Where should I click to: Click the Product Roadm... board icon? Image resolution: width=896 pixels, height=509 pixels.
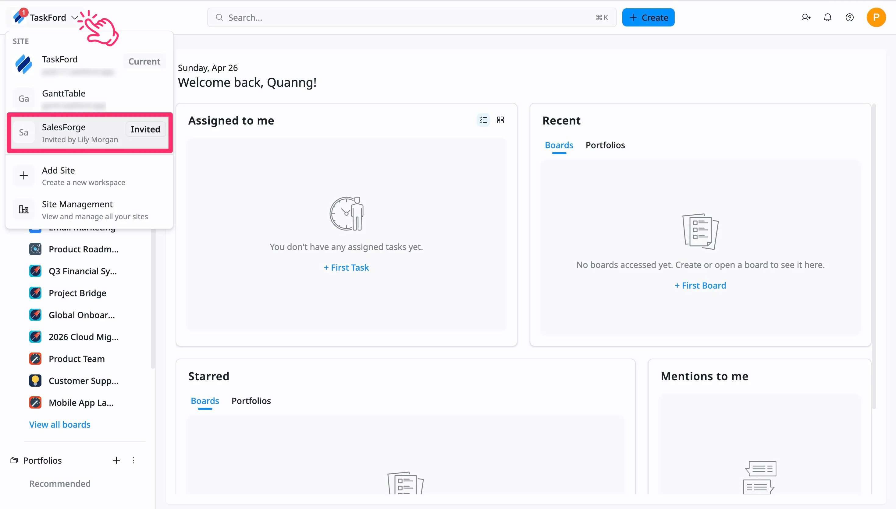pyautogui.click(x=35, y=249)
